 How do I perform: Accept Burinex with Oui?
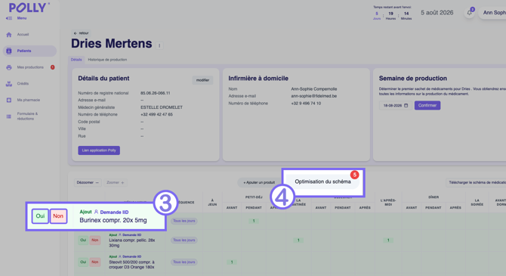[40, 216]
